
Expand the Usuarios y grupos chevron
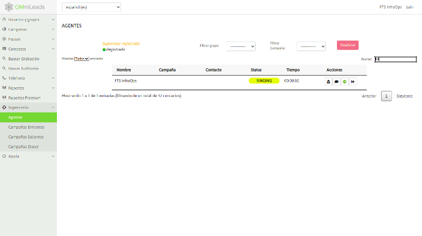click(53, 20)
